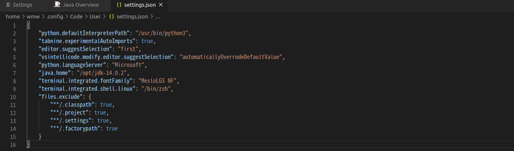Open 'settings.json' breadcrumb segment
The image size is (514, 151).
pyautogui.click(x=132, y=17)
